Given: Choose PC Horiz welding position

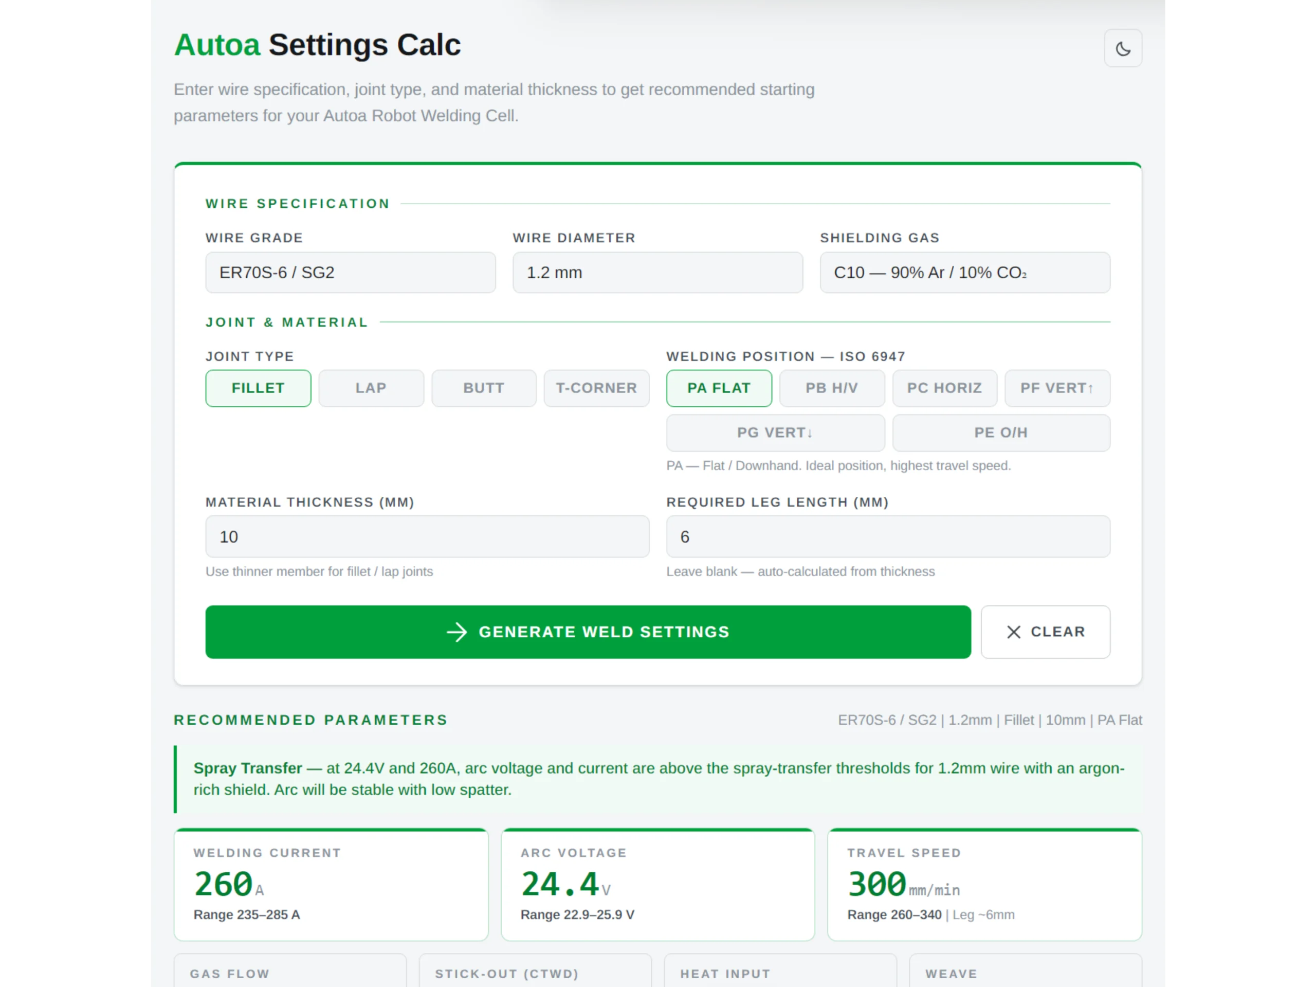Looking at the screenshot, I should pos(945,388).
